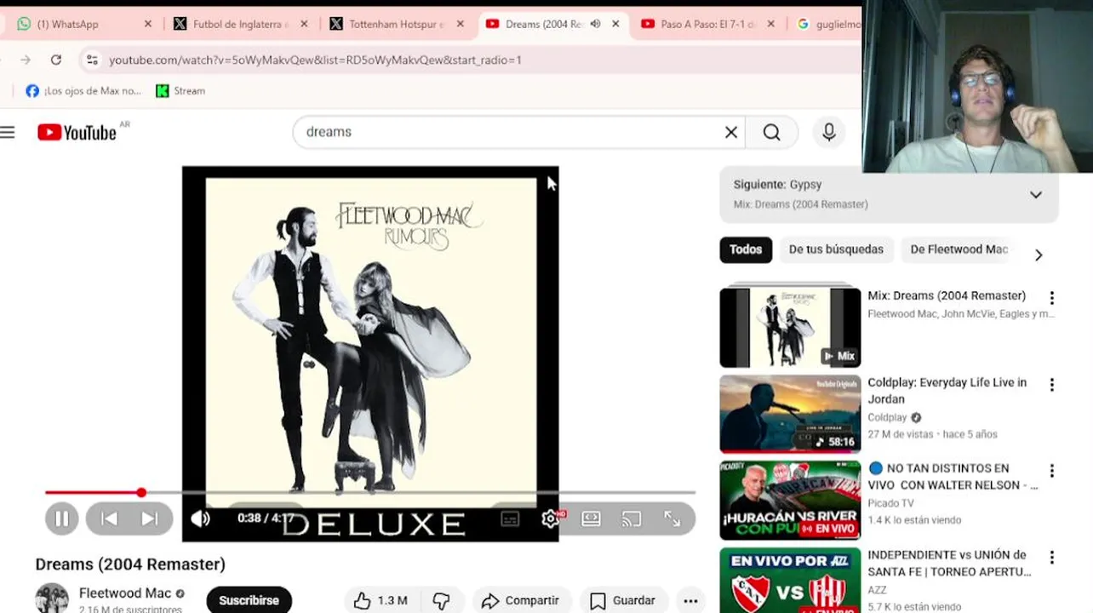
Task: Open the Picado TV channel name
Action: 890,503
